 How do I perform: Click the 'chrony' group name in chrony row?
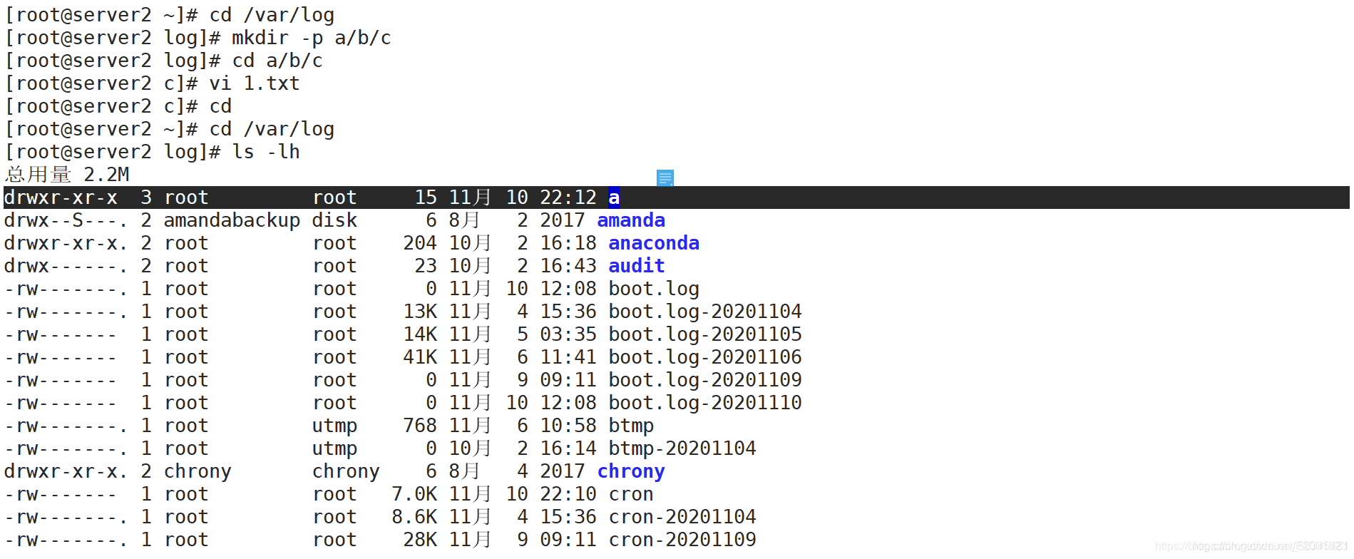346,472
